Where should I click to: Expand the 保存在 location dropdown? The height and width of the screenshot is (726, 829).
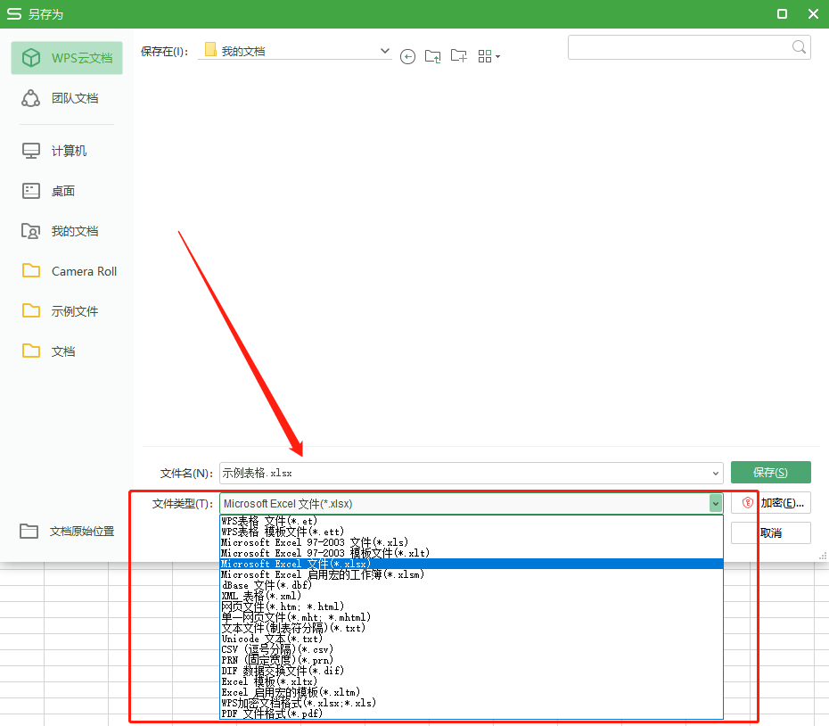coord(385,51)
